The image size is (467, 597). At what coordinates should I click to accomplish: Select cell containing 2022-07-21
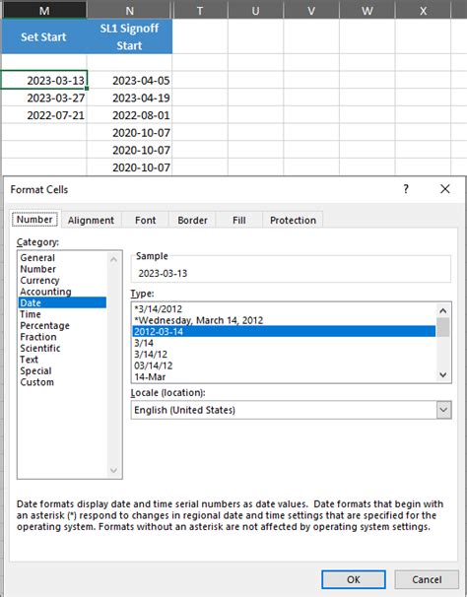pos(44,115)
